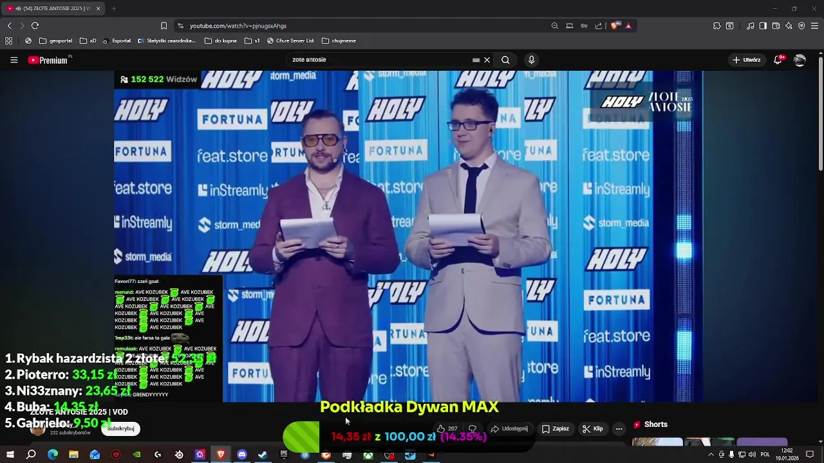Click the video player to pause

point(408,236)
